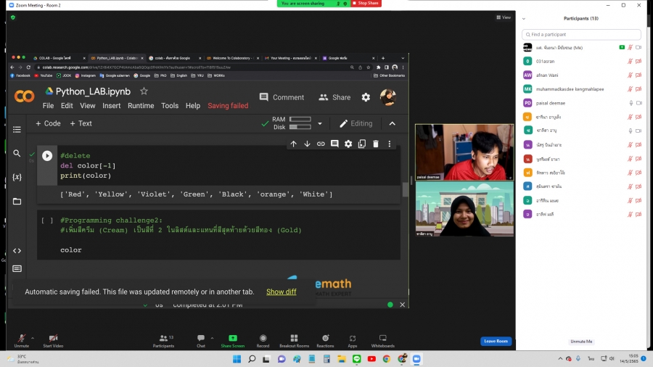Screen dimensions: 653x367
Task: Collapse the Participants panel chevron
Action: 524,18
